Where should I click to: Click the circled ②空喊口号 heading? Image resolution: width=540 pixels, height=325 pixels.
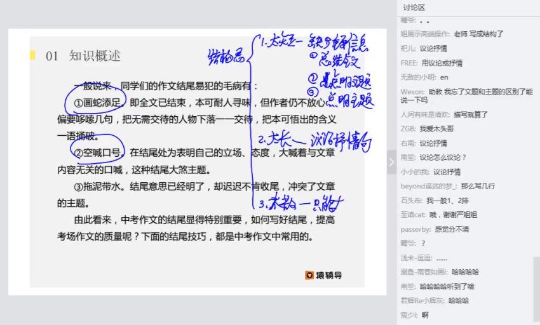97,152
